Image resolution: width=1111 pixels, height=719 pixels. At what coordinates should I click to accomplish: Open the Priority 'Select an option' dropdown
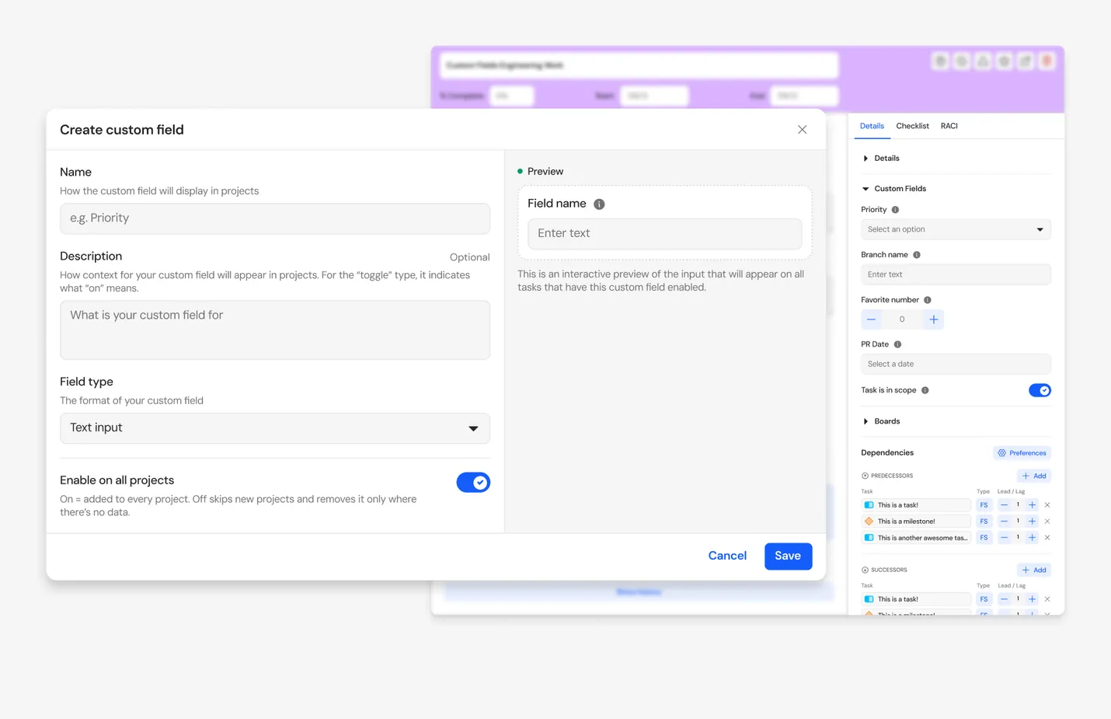pos(956,229)
